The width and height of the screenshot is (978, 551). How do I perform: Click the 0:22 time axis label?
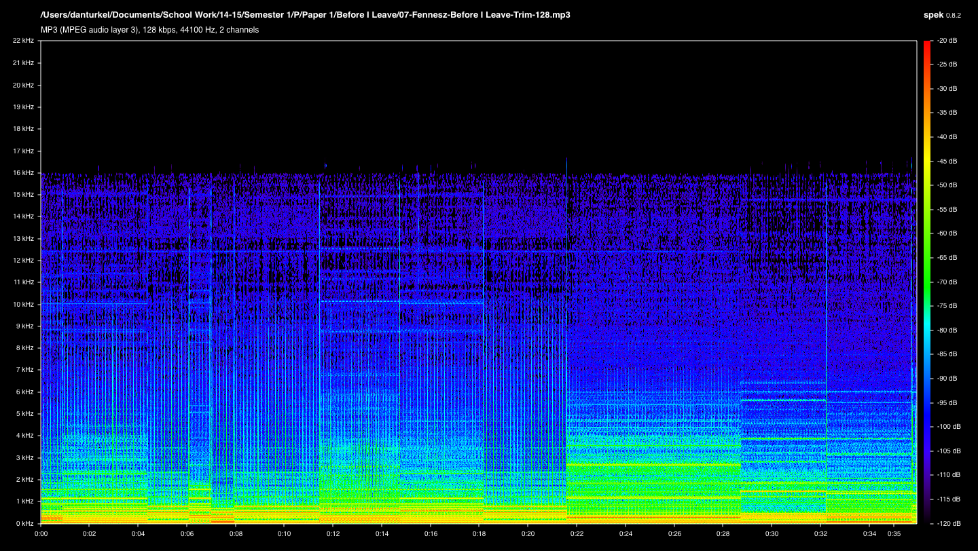pos(576,534)
